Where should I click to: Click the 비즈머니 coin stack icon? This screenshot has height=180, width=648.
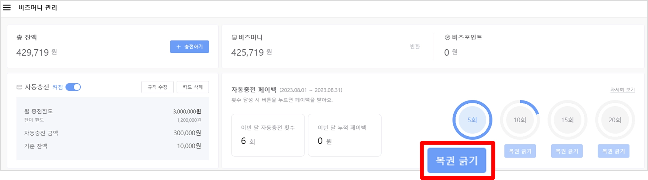coord(234,38)
